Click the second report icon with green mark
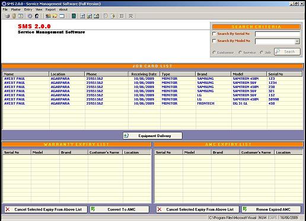 point(90,16)
